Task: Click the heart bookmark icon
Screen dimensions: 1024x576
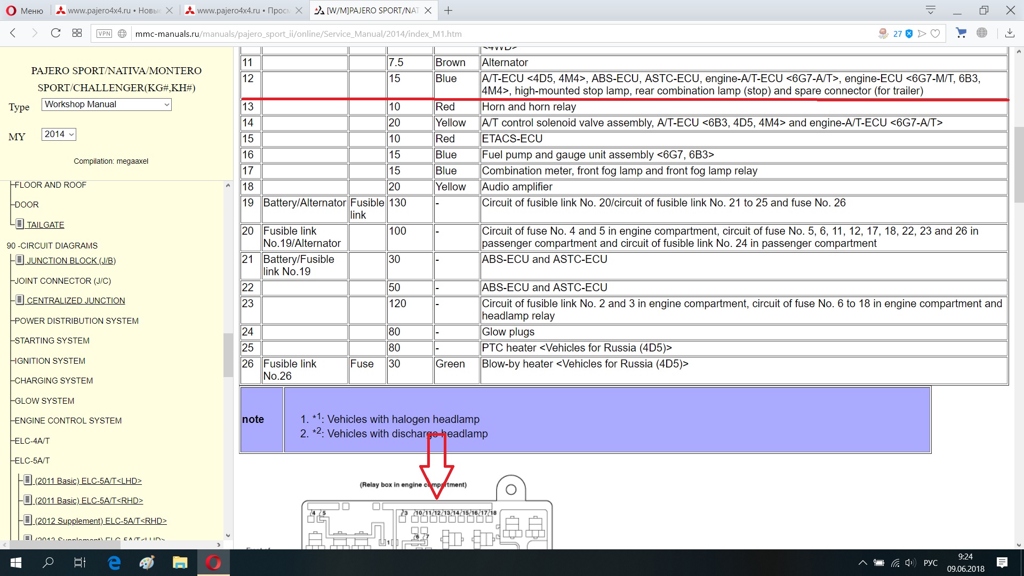Action: (x=935, y=34)
